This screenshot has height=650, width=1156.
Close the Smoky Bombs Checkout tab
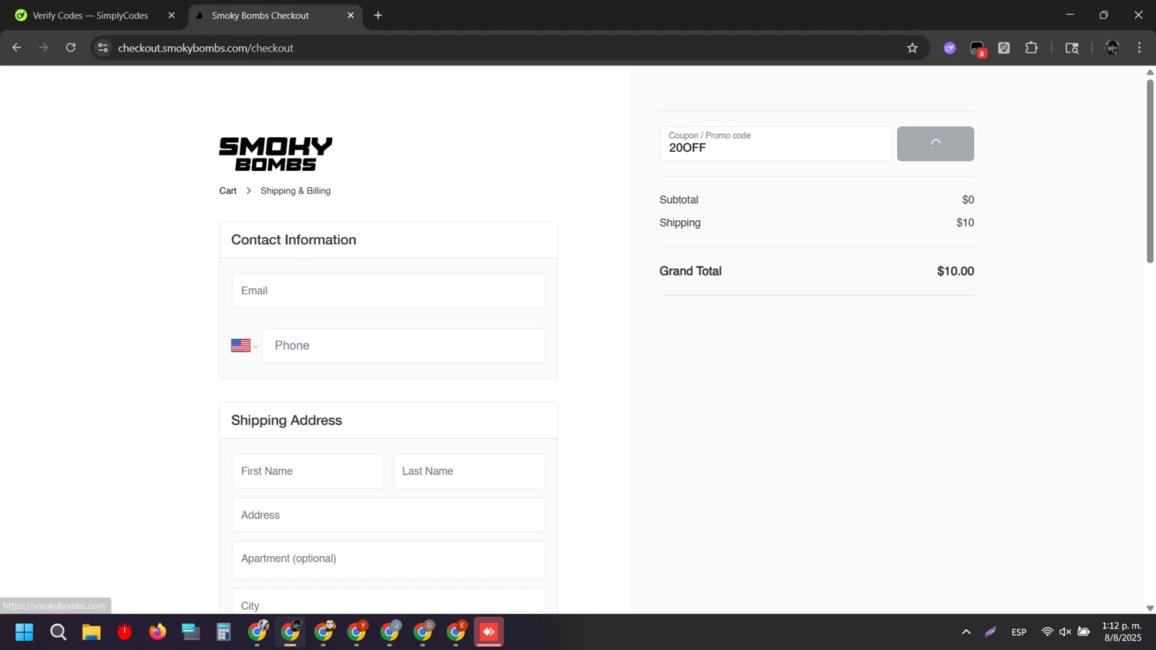point(351,15)
